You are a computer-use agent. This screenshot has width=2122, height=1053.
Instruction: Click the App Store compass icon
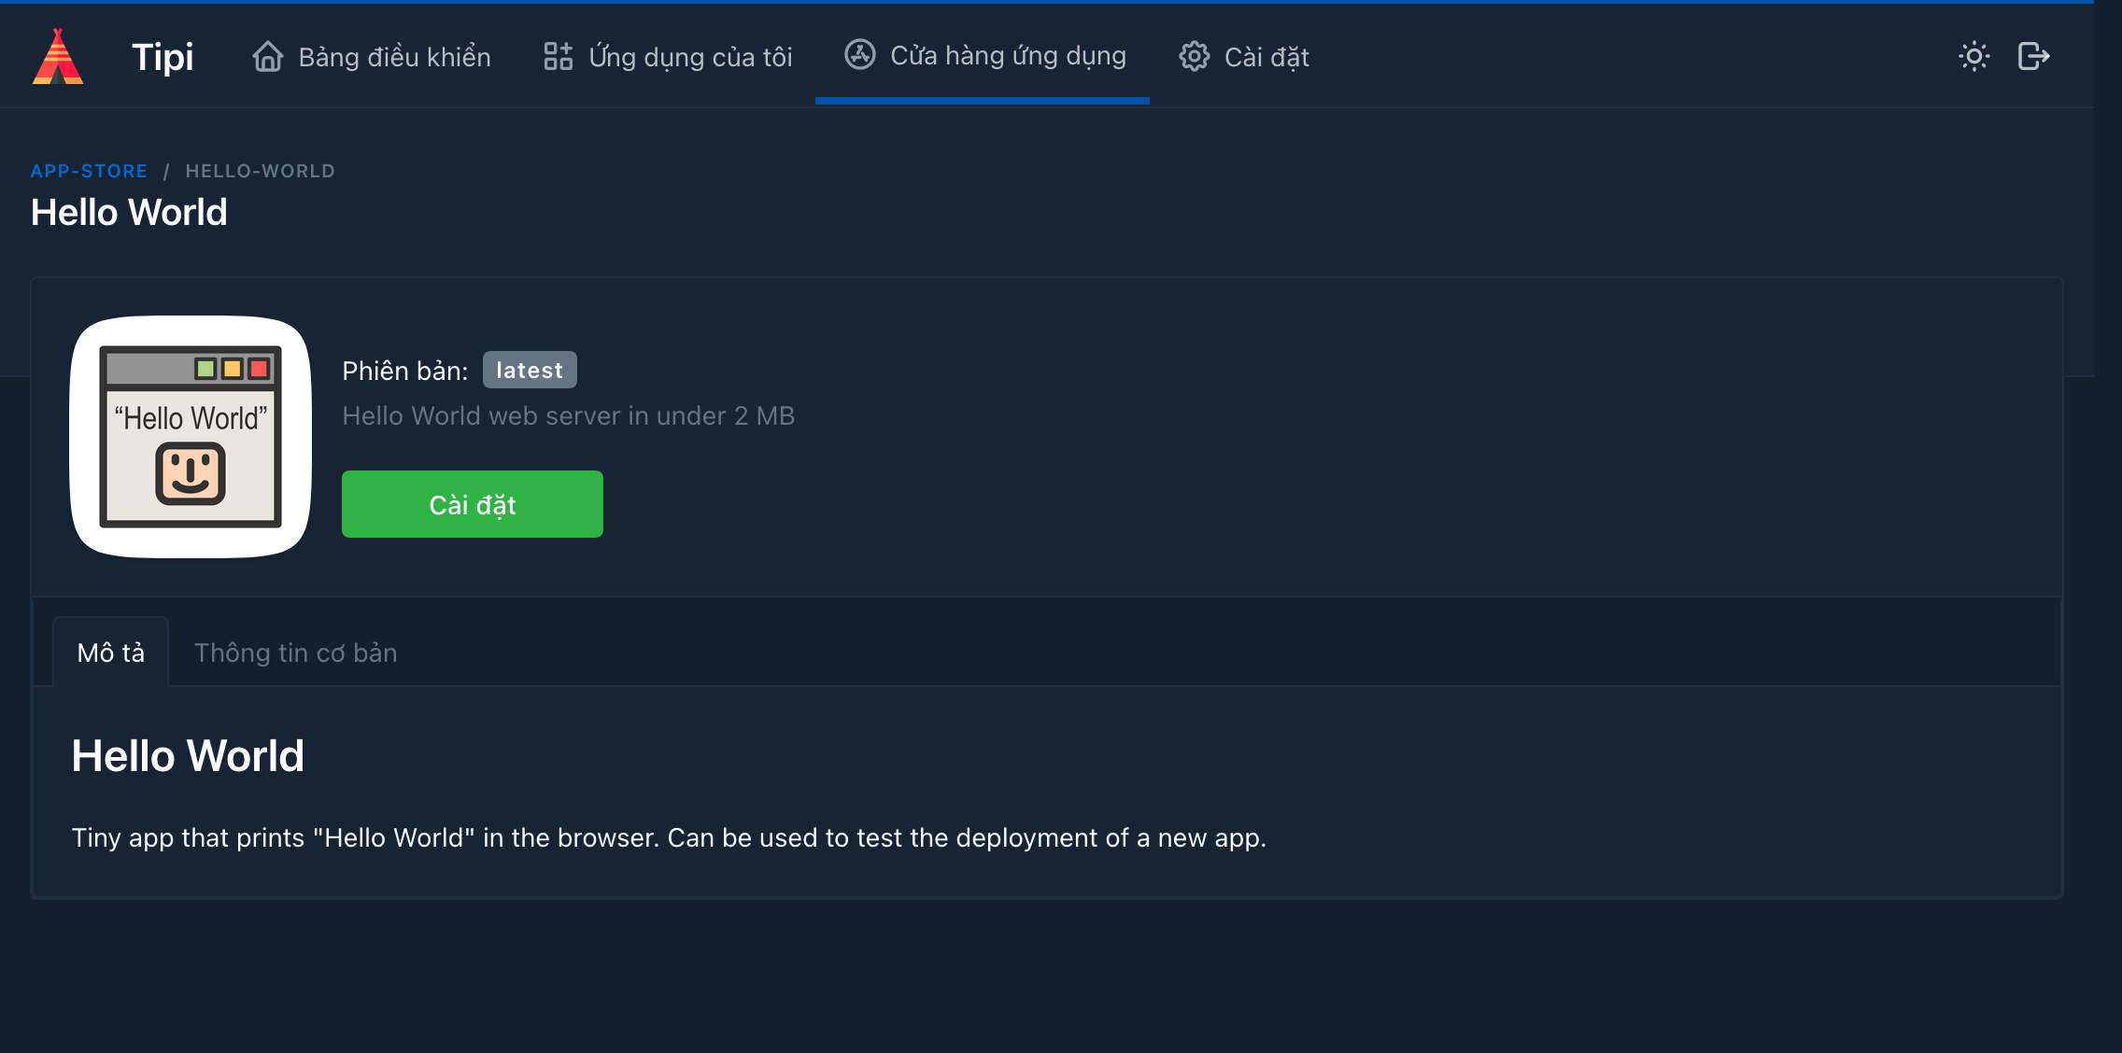point(860,55)
